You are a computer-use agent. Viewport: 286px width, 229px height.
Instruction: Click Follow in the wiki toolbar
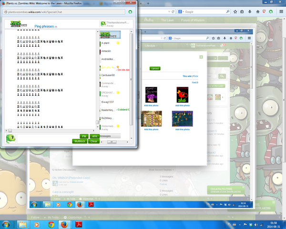coord(35,218)
